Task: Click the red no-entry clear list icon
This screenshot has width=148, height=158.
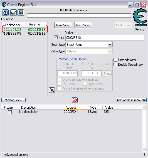Action: (75, 100)
